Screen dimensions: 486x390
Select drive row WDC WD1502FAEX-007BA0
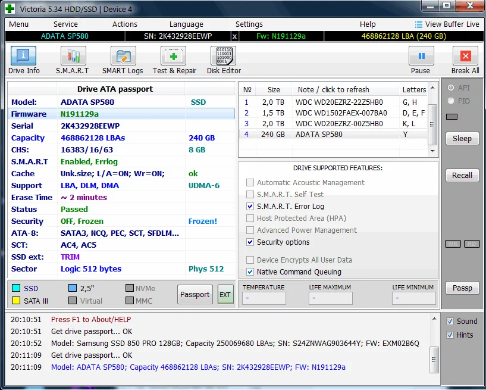click(333, 113)
